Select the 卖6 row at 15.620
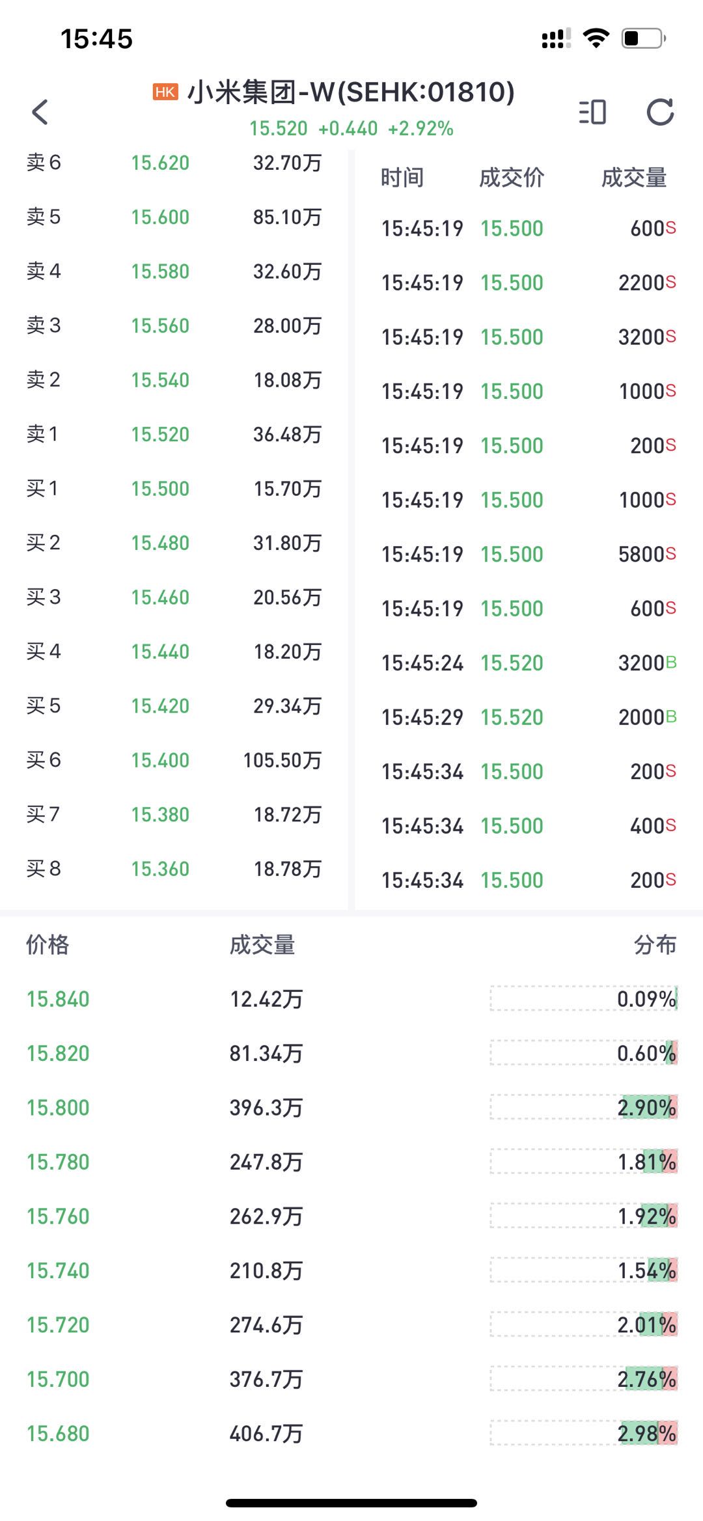 coord(174,163)
